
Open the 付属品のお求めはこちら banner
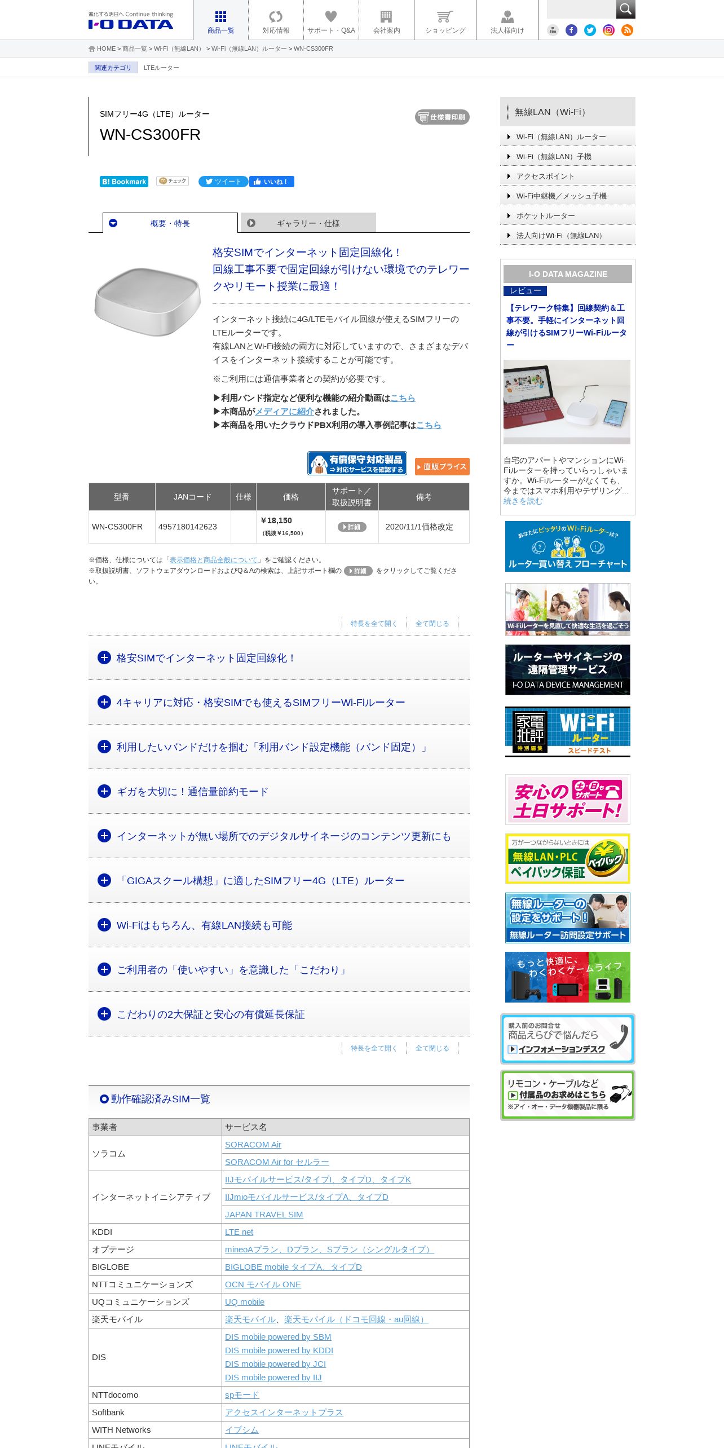click(x=568, y=1095)
